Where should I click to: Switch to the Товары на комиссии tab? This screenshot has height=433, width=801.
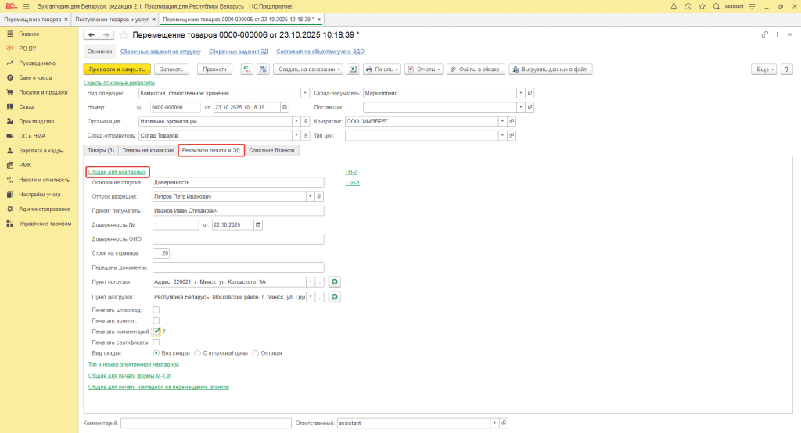(148, 149)
